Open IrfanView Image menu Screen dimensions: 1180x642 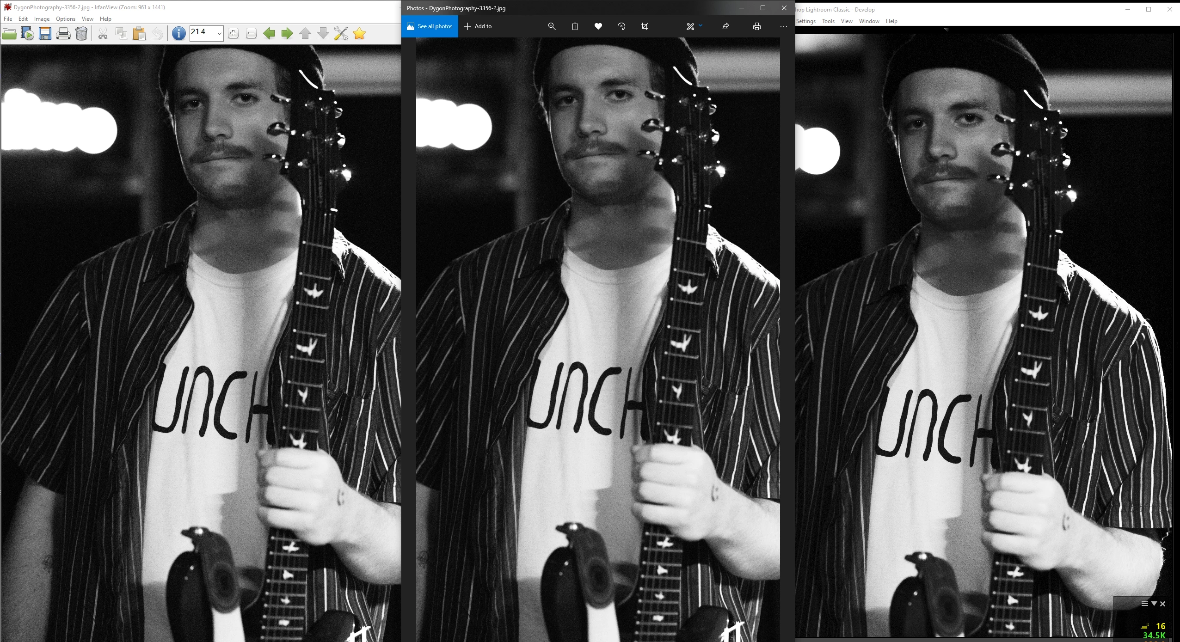click(42, 19)
